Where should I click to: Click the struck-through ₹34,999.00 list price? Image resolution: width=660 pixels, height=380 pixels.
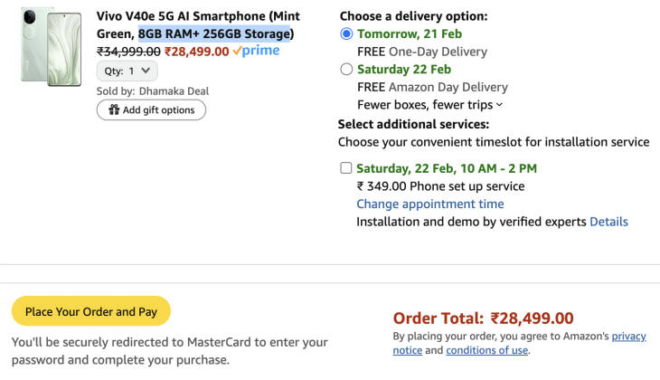(128, 52)
